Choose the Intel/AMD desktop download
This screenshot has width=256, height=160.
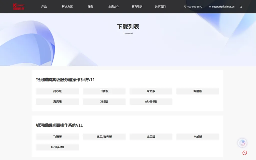point(57,147)
